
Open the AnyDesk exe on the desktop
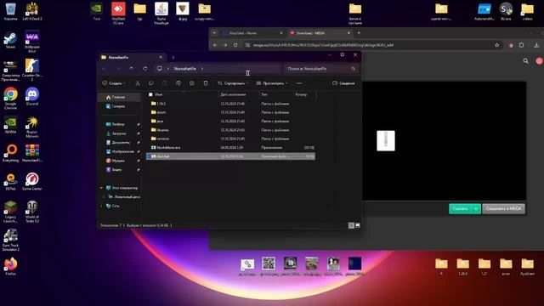[x=118, y=14]
